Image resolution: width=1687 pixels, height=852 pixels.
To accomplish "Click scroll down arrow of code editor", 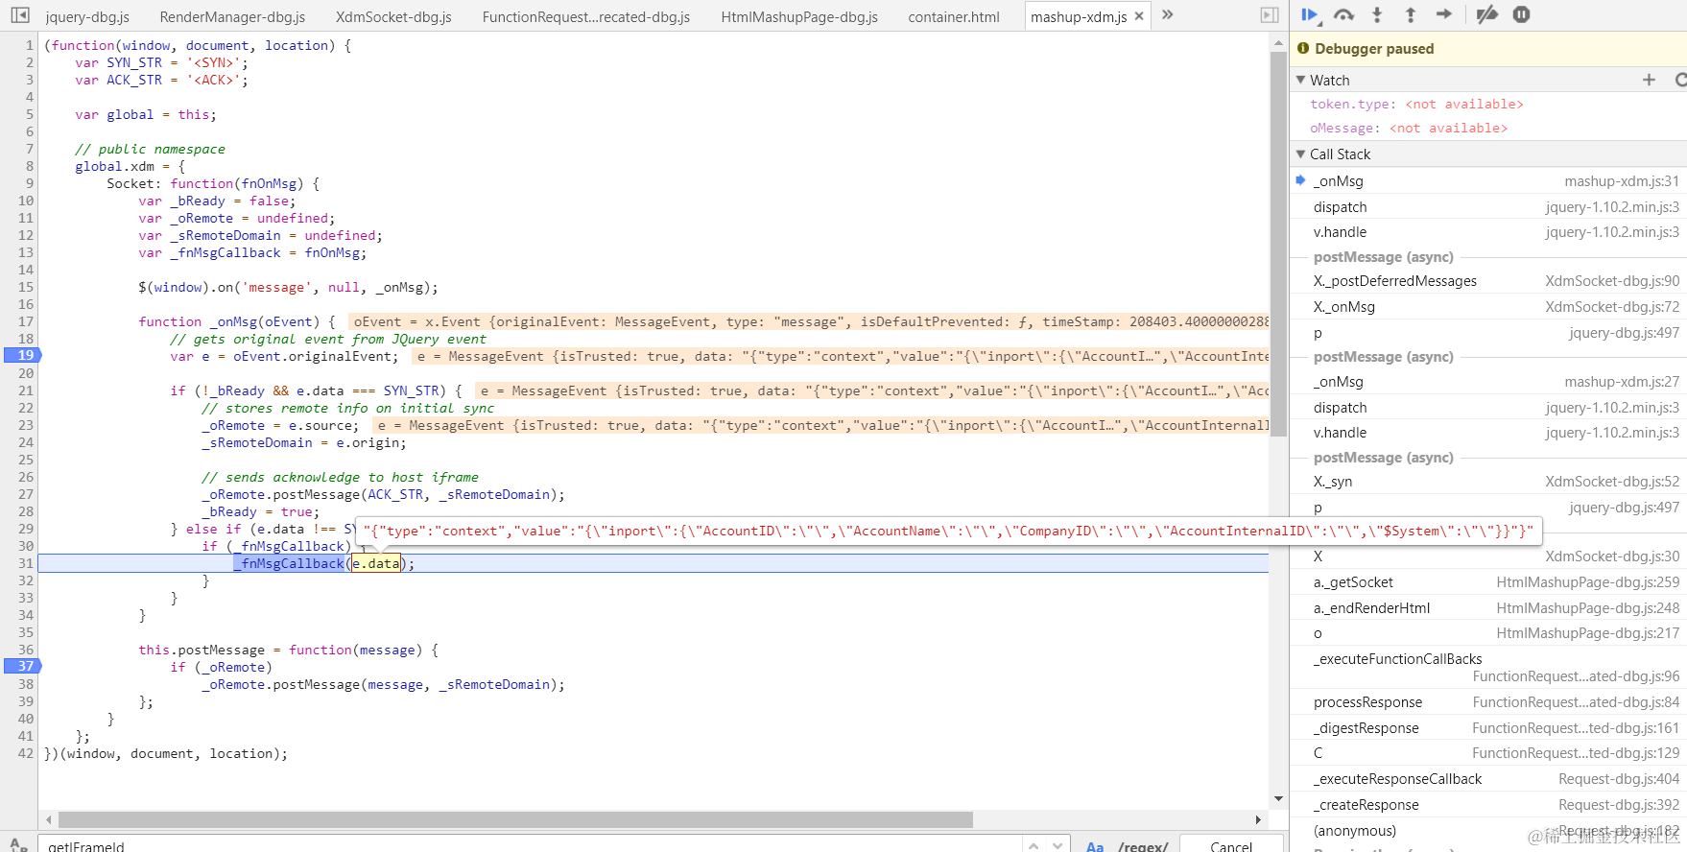I will coord(1278,798).
